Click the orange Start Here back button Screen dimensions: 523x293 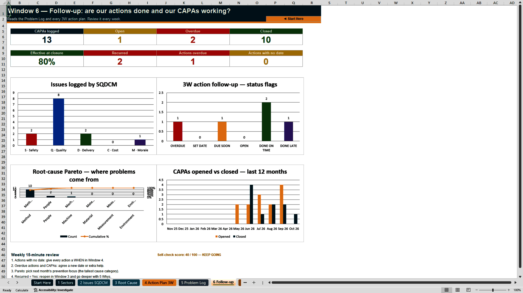point(293,19)
